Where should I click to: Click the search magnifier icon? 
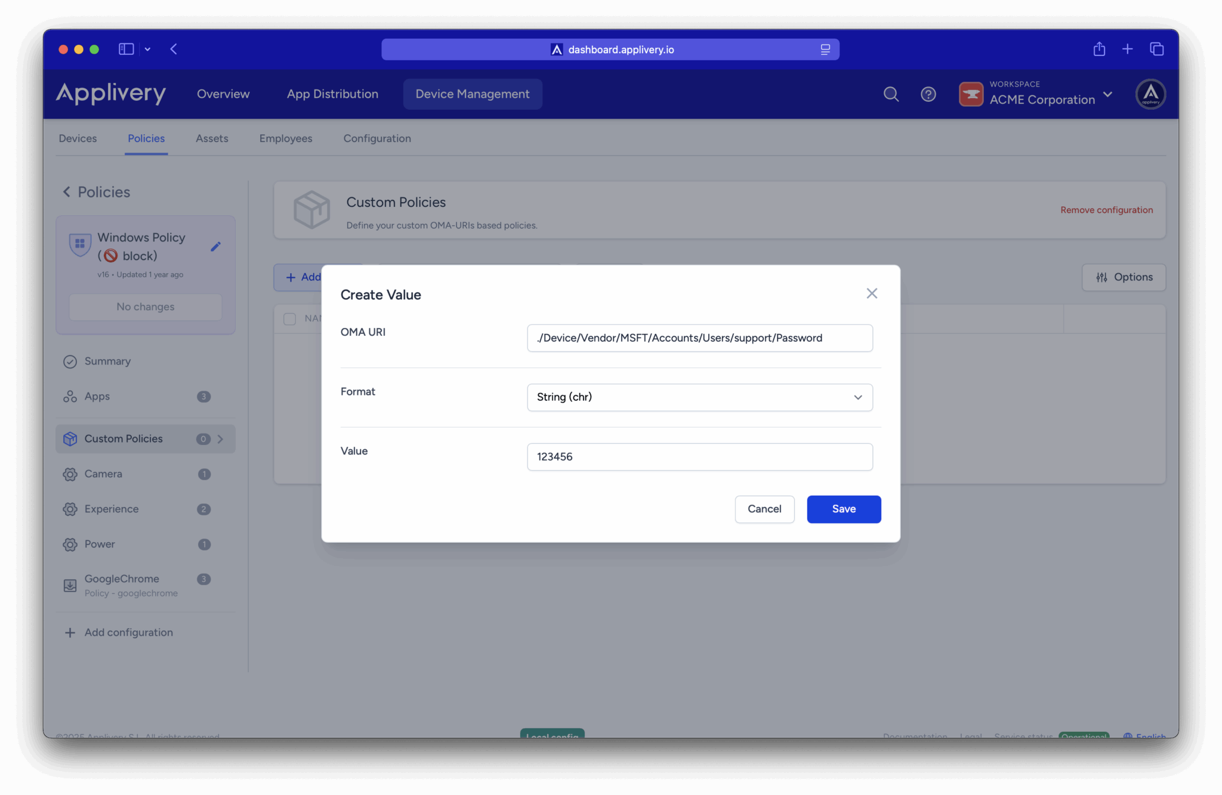(x=891, y=94)
